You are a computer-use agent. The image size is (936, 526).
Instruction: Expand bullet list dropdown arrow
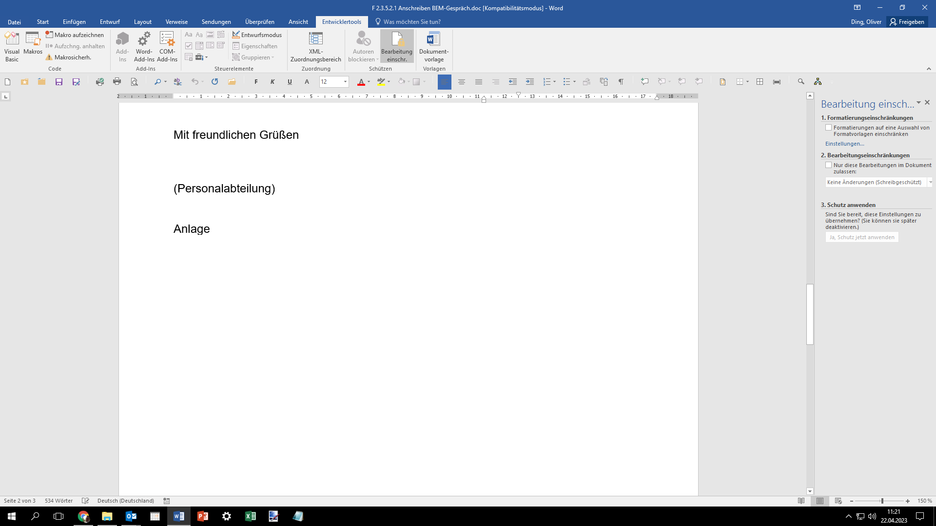click(574, 82)
